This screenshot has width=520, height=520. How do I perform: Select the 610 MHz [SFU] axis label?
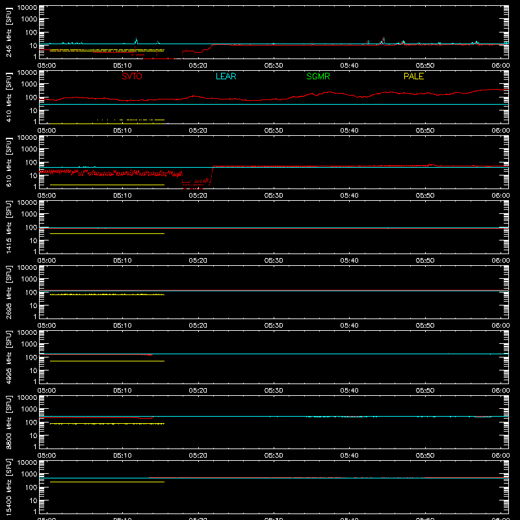[x=8, y=162]
